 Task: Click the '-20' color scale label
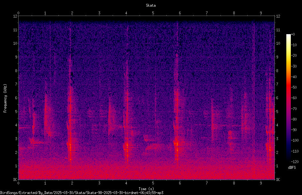click(294, 56)
